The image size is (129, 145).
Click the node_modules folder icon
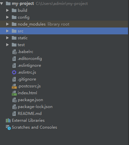point(14,24)
